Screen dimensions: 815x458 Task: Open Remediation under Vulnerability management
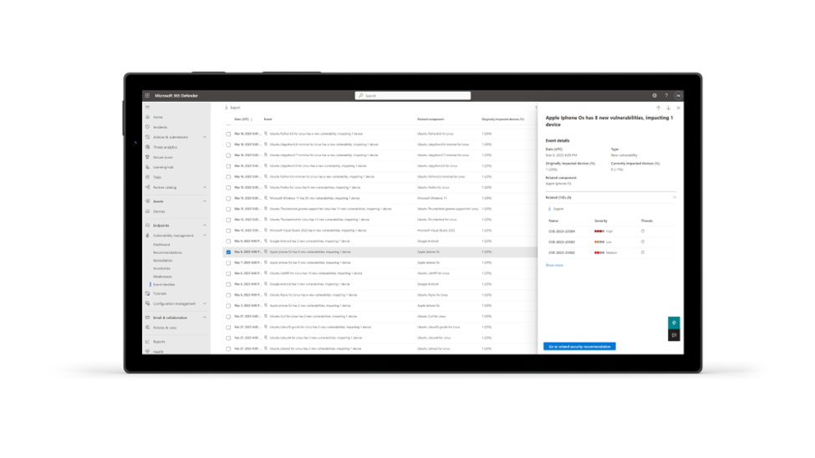[163, 261]
